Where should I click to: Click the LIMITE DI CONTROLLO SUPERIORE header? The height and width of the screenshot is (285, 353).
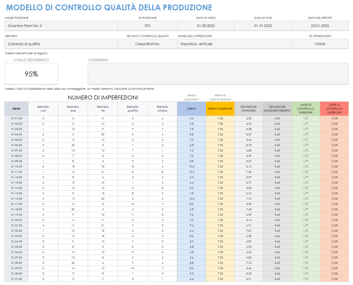(334, 108)
